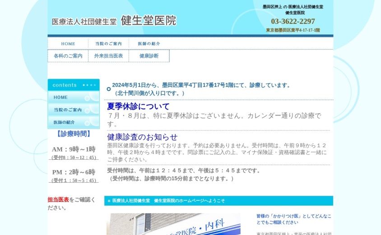This screenshot has width=381, height=235.
Task: Click the 夏季休診について heading
Action: pos(138,106)
